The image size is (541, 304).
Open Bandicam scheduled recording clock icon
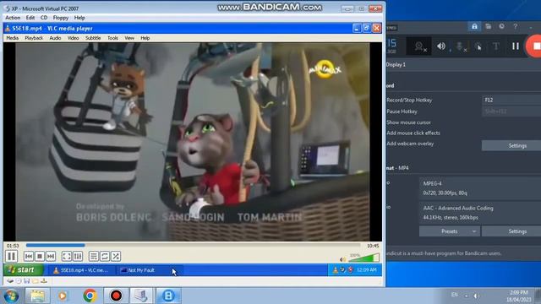pyautogui.click(x=501, y=26)
